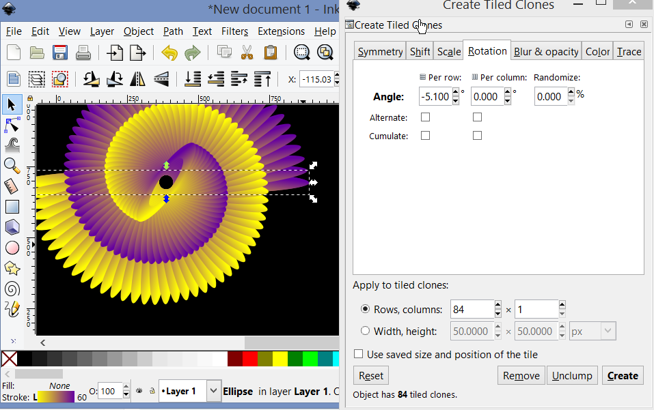Click the Cut scissors icon

pyautogui.click(x=247, y=53)
